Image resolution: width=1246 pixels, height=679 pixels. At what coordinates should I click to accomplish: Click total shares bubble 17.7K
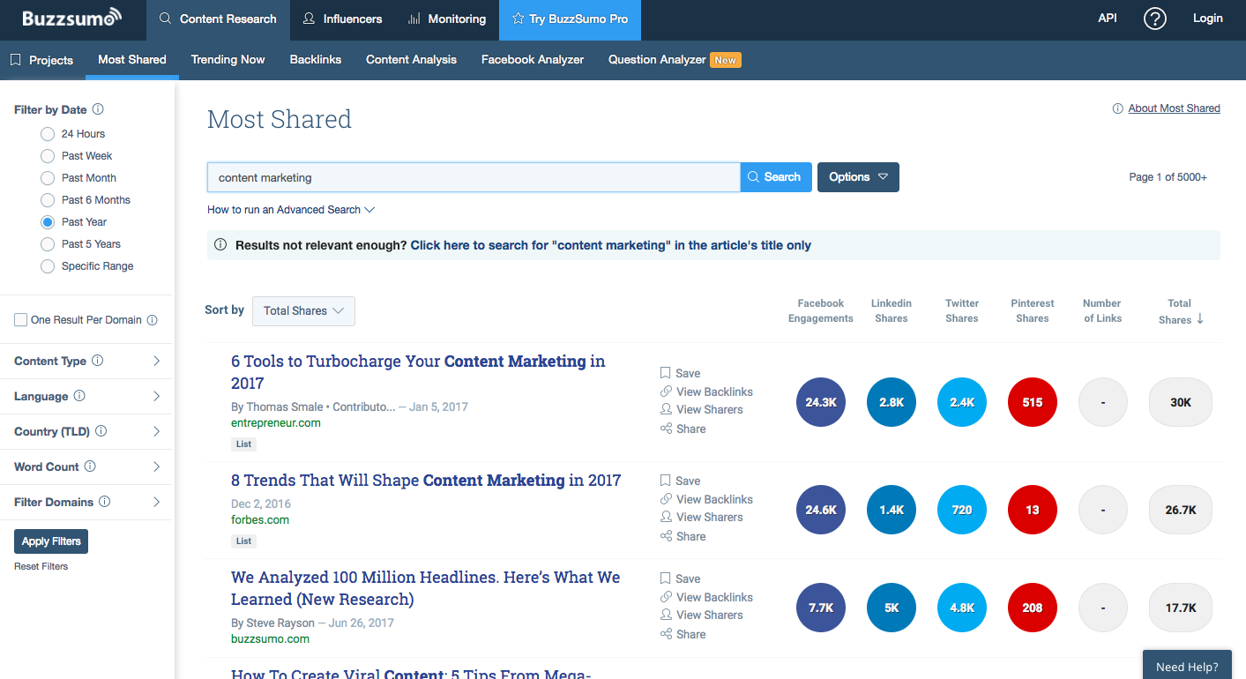click(x=1181, y=608)
